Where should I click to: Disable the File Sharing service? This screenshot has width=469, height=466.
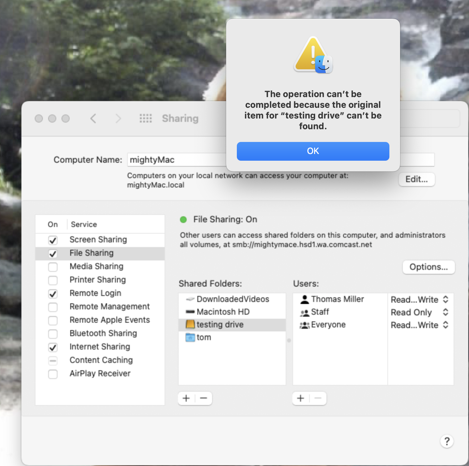[x=53, y=253]
